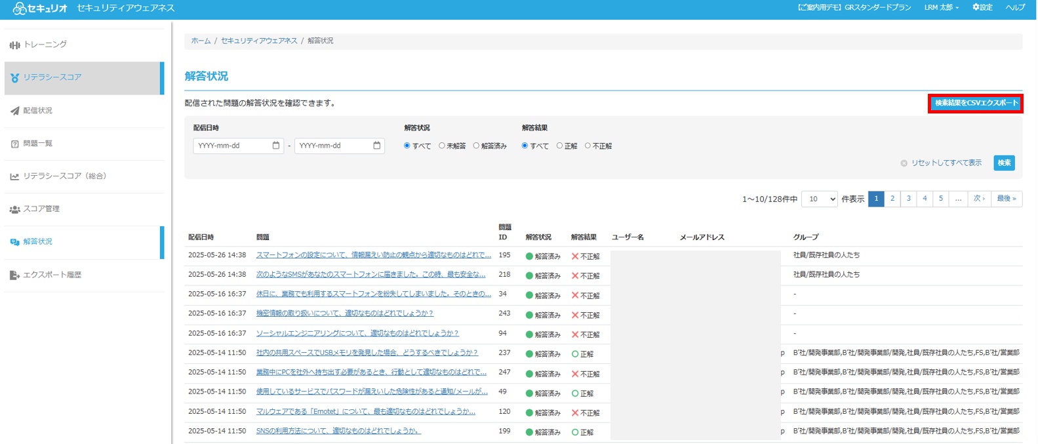Open the items-per-page dropdown showing 10
Screen dimensions: 1038x444
click(x=820, y=199)
